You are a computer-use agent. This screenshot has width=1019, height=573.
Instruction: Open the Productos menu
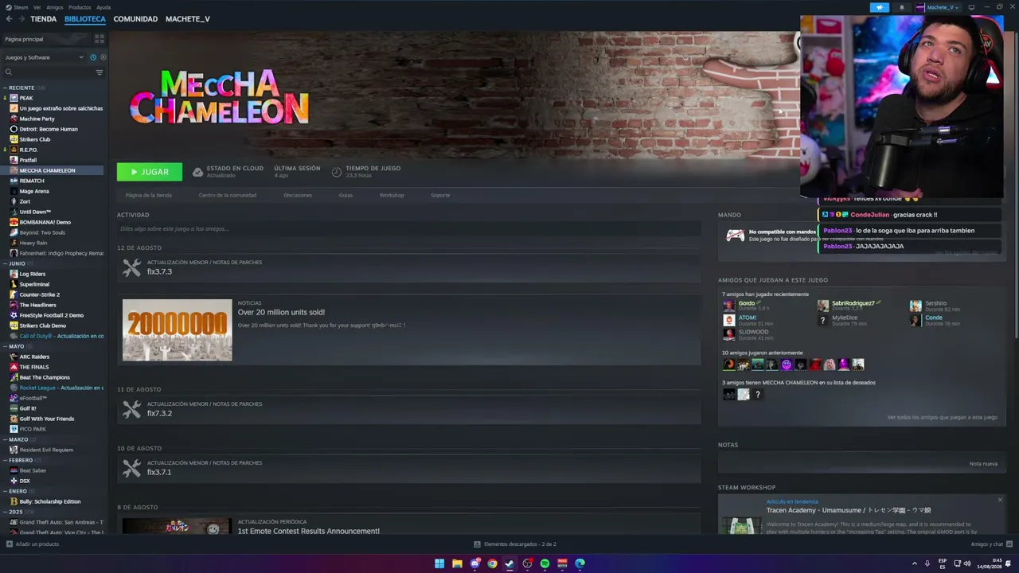coord(80,7)
